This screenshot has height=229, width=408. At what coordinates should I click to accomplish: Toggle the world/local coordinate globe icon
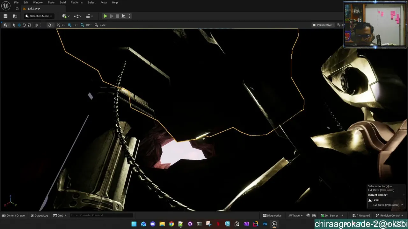(36, 25)
